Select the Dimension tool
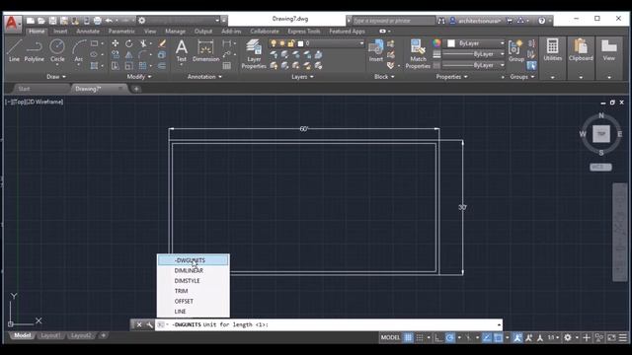 pos(205,50)
